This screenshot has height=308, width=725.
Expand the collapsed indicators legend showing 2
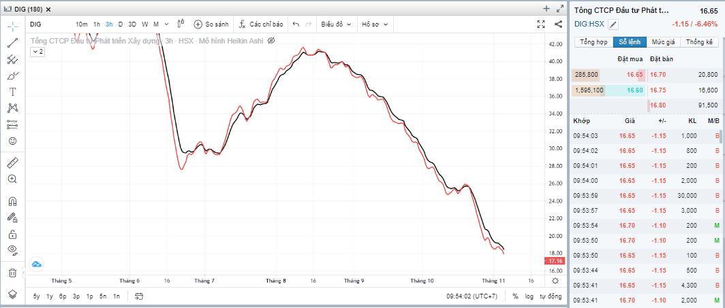(37, 52)
